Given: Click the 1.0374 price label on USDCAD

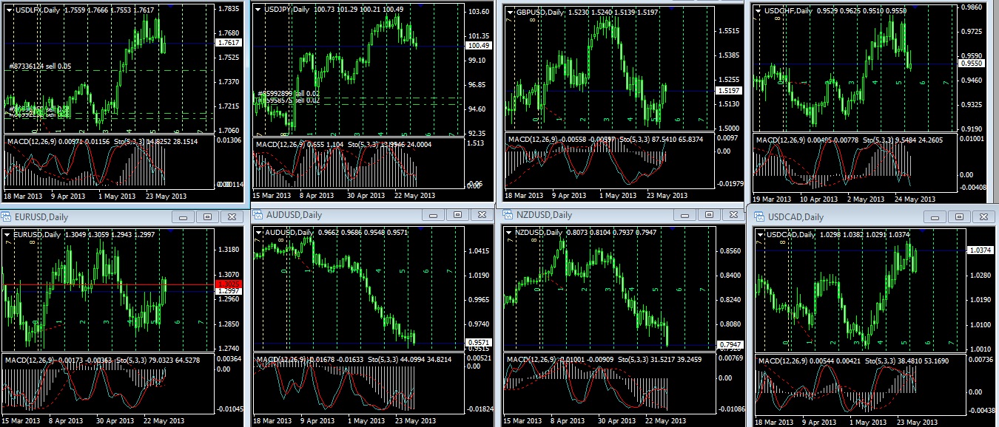Looking at the screenshot, I should (x=980, y=250).
